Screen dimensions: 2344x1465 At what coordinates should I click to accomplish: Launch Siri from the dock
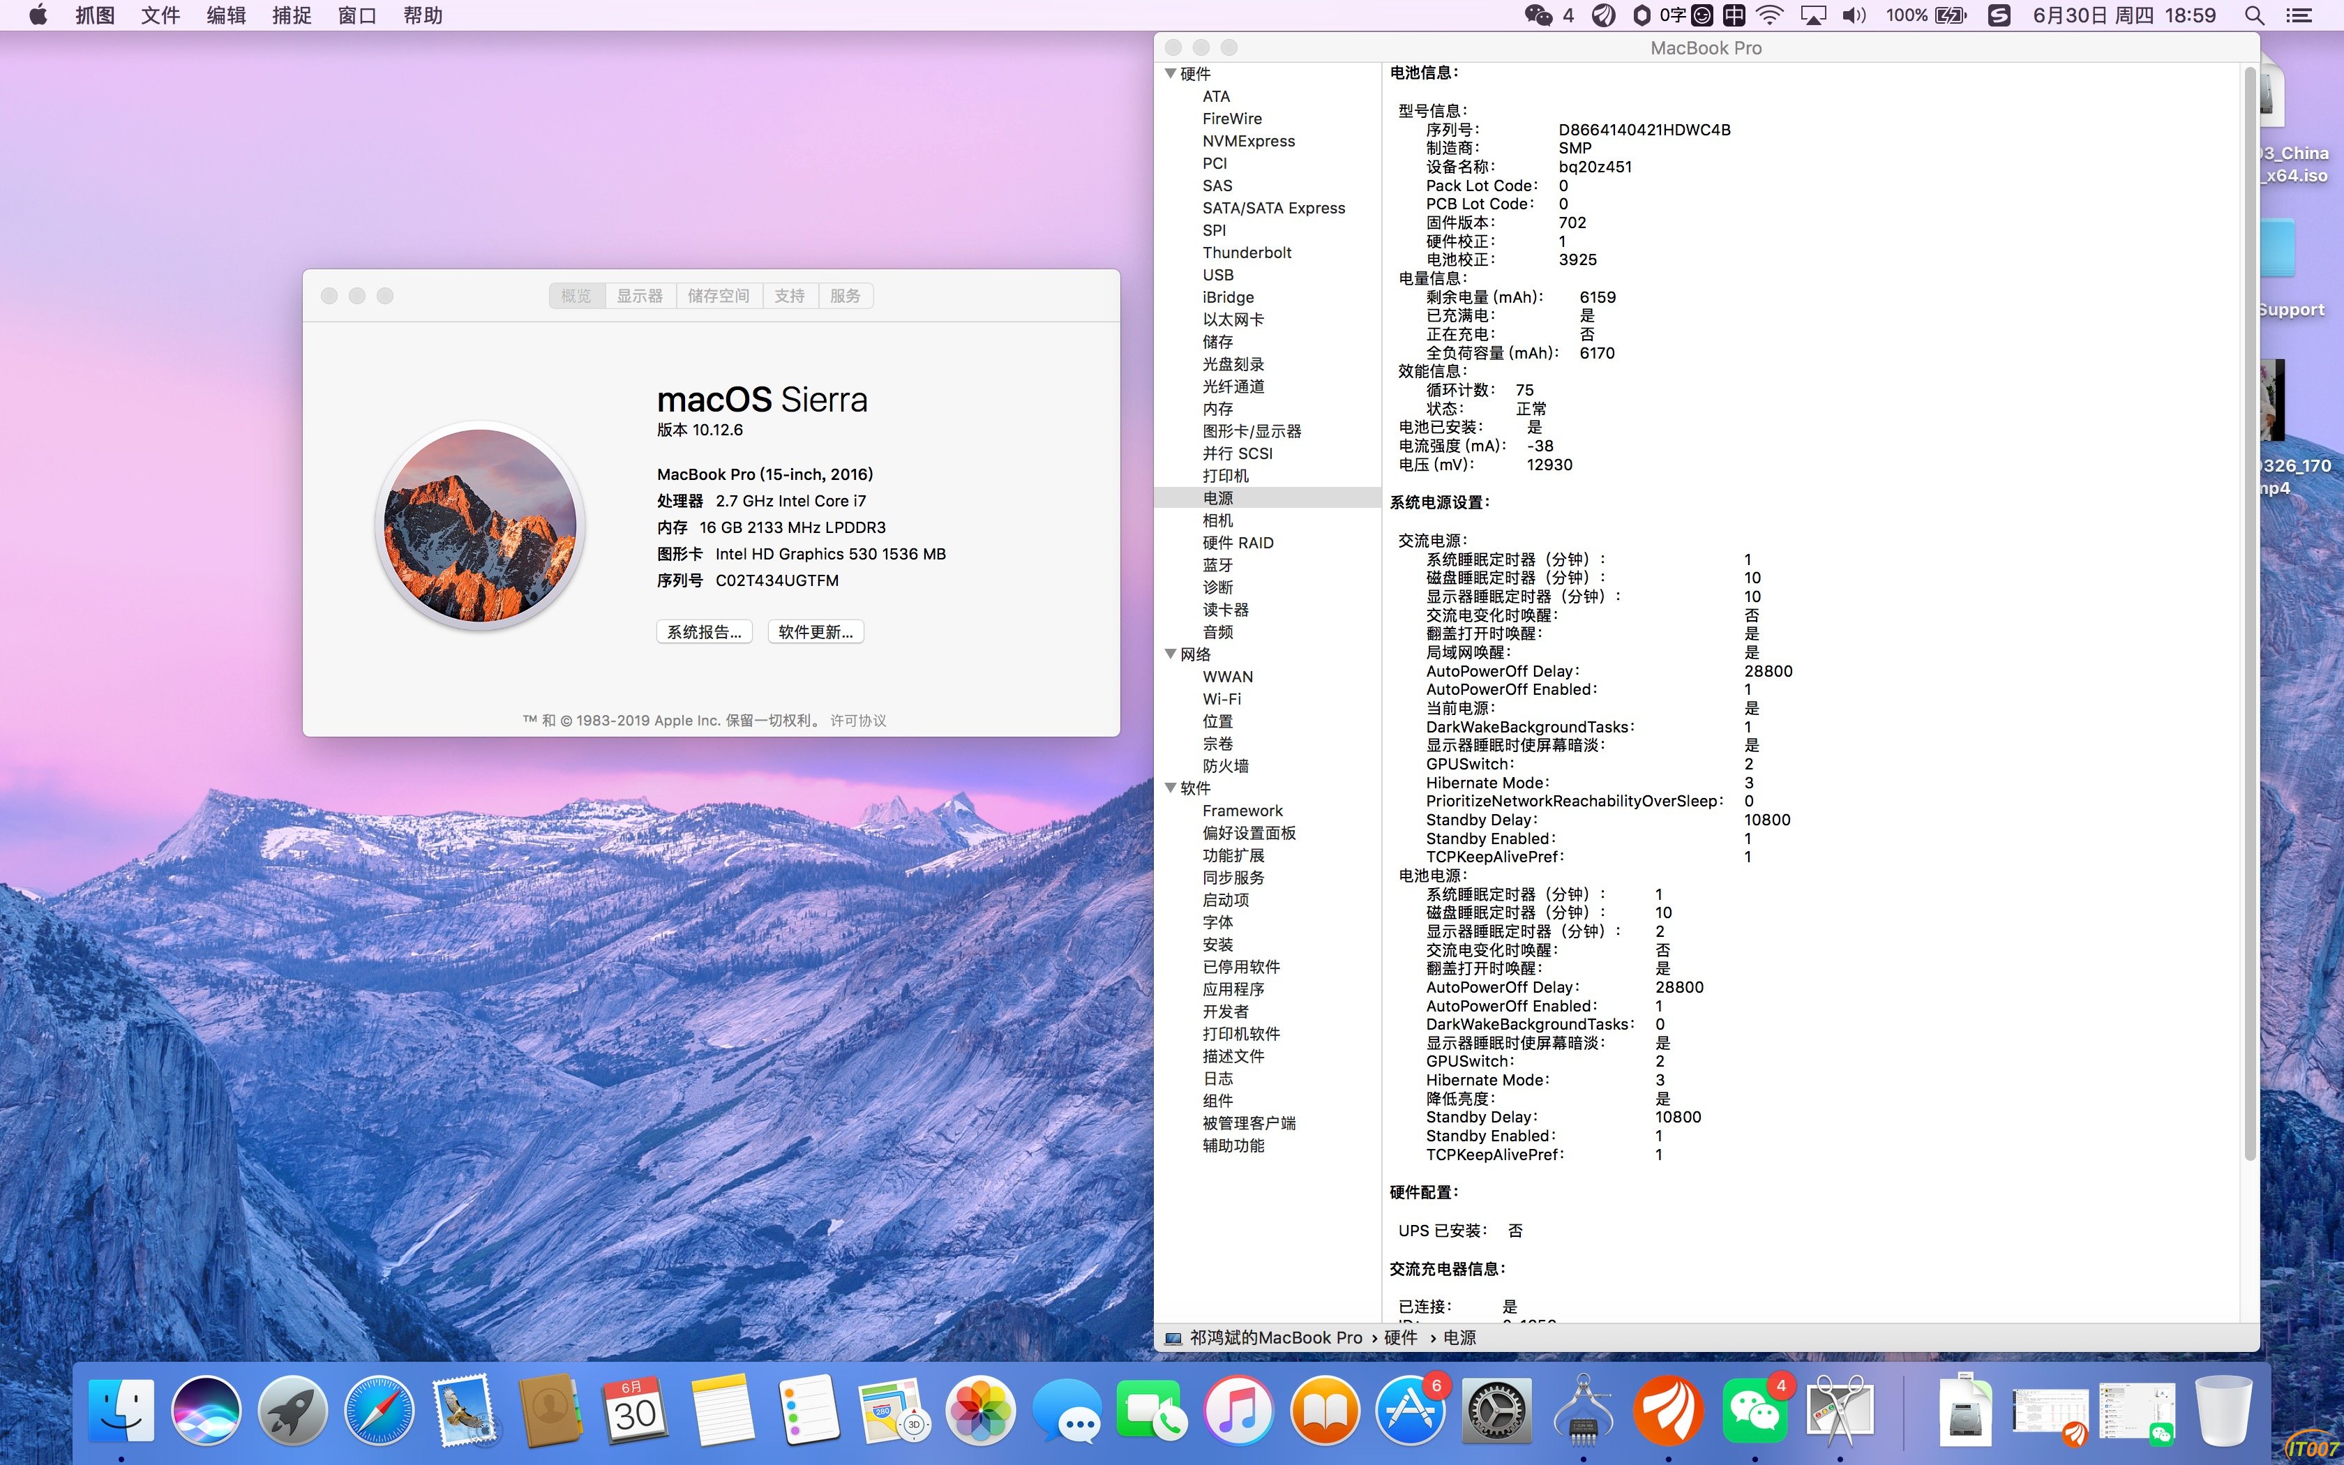[206, 1410]
